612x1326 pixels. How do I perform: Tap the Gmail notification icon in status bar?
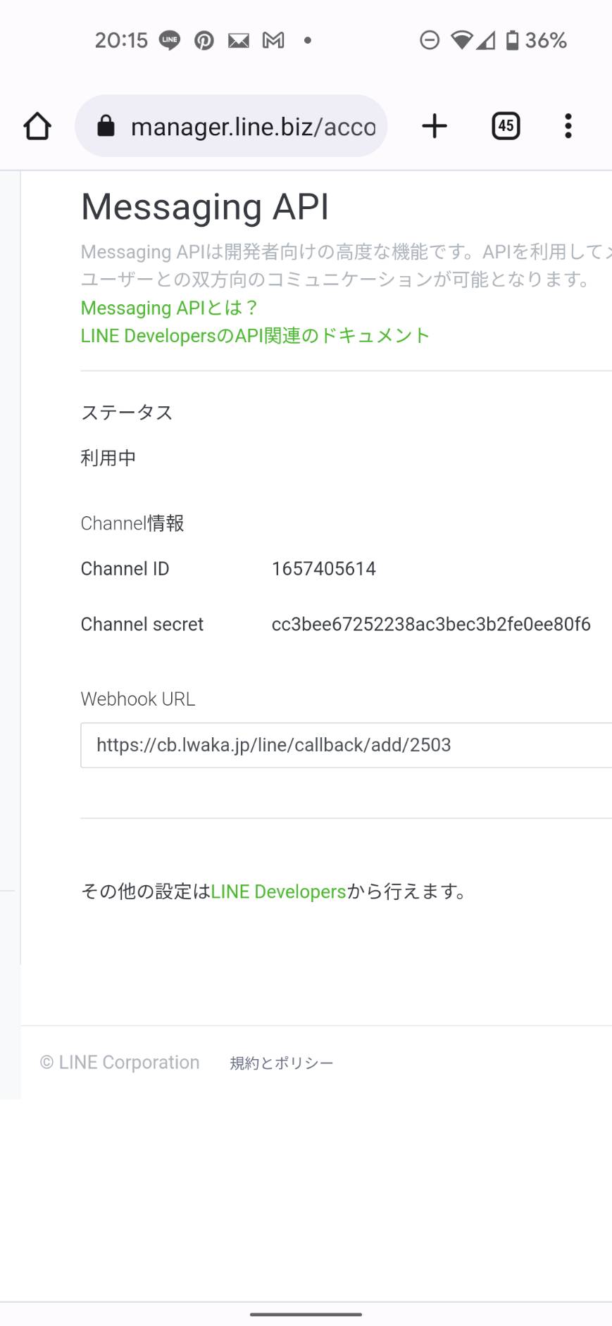point(273,41)
